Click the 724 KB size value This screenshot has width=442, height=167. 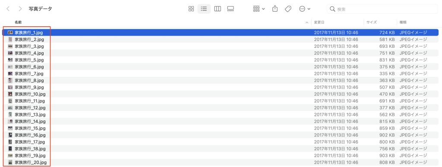pyautogui.click(x=387, y=33)
